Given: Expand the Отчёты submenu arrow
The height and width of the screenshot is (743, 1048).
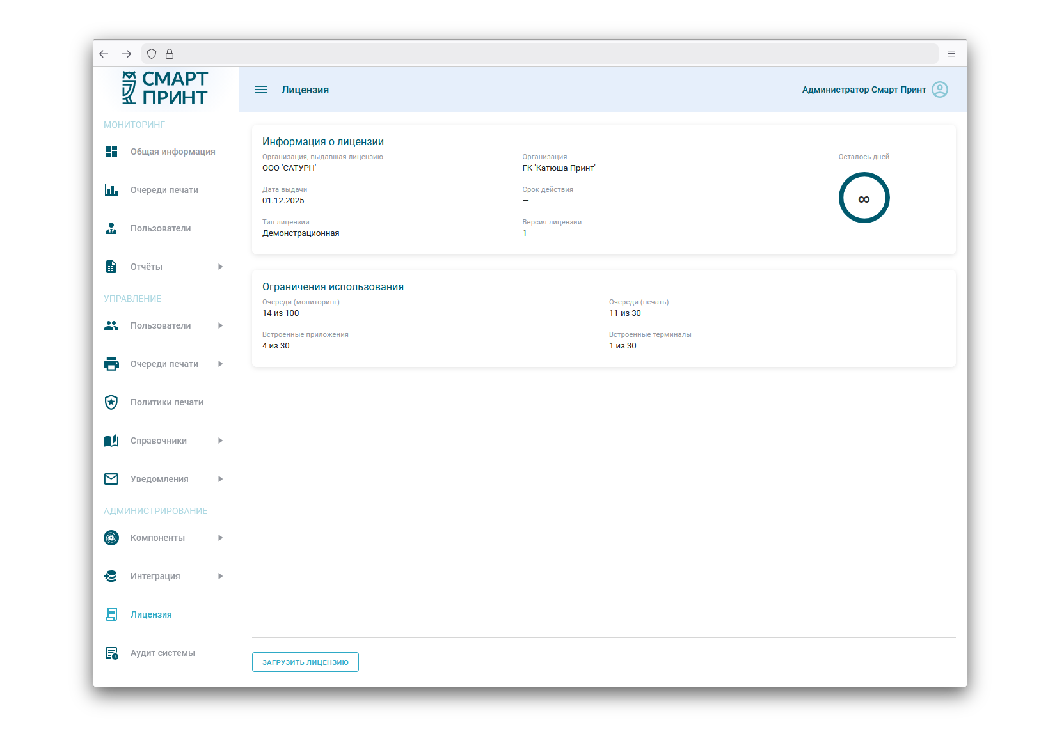Looking at the screenshot, I should [x=220, y=267].
